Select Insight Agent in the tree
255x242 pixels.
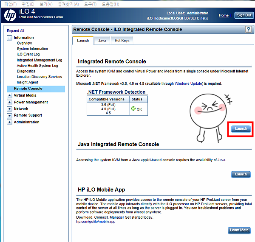pyautogui.click(x=27, y=82)
